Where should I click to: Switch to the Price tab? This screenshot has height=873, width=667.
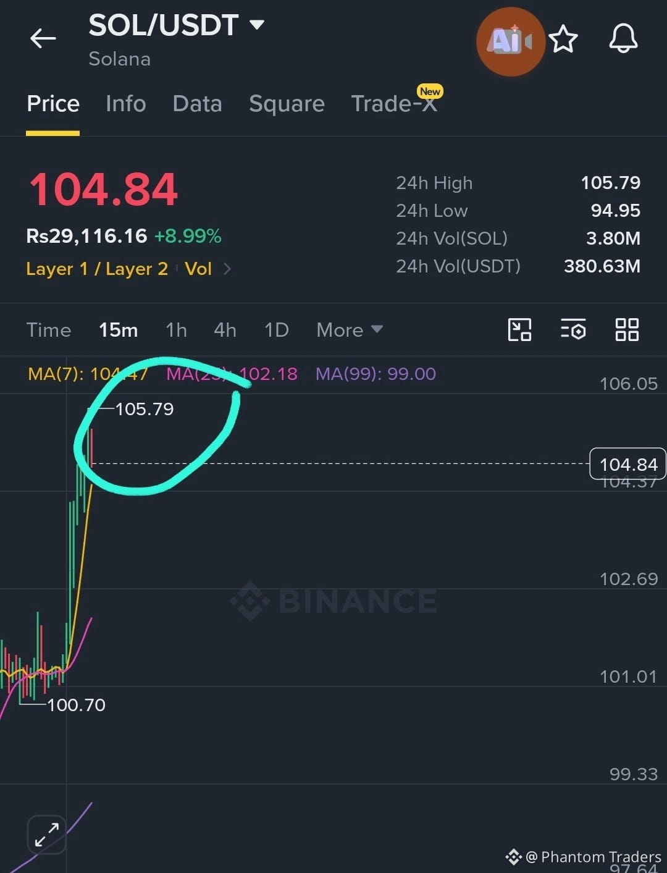[53, 104]
